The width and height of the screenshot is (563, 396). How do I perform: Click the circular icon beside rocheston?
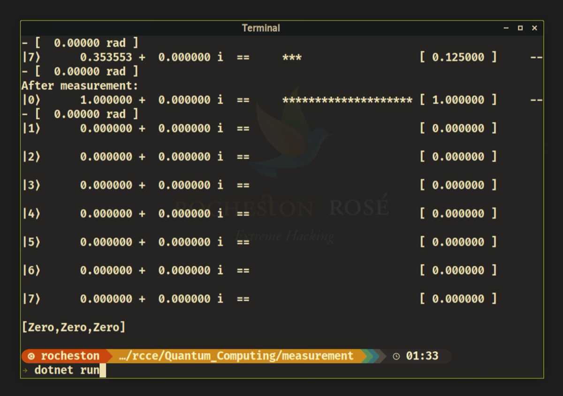coord(31,356)
